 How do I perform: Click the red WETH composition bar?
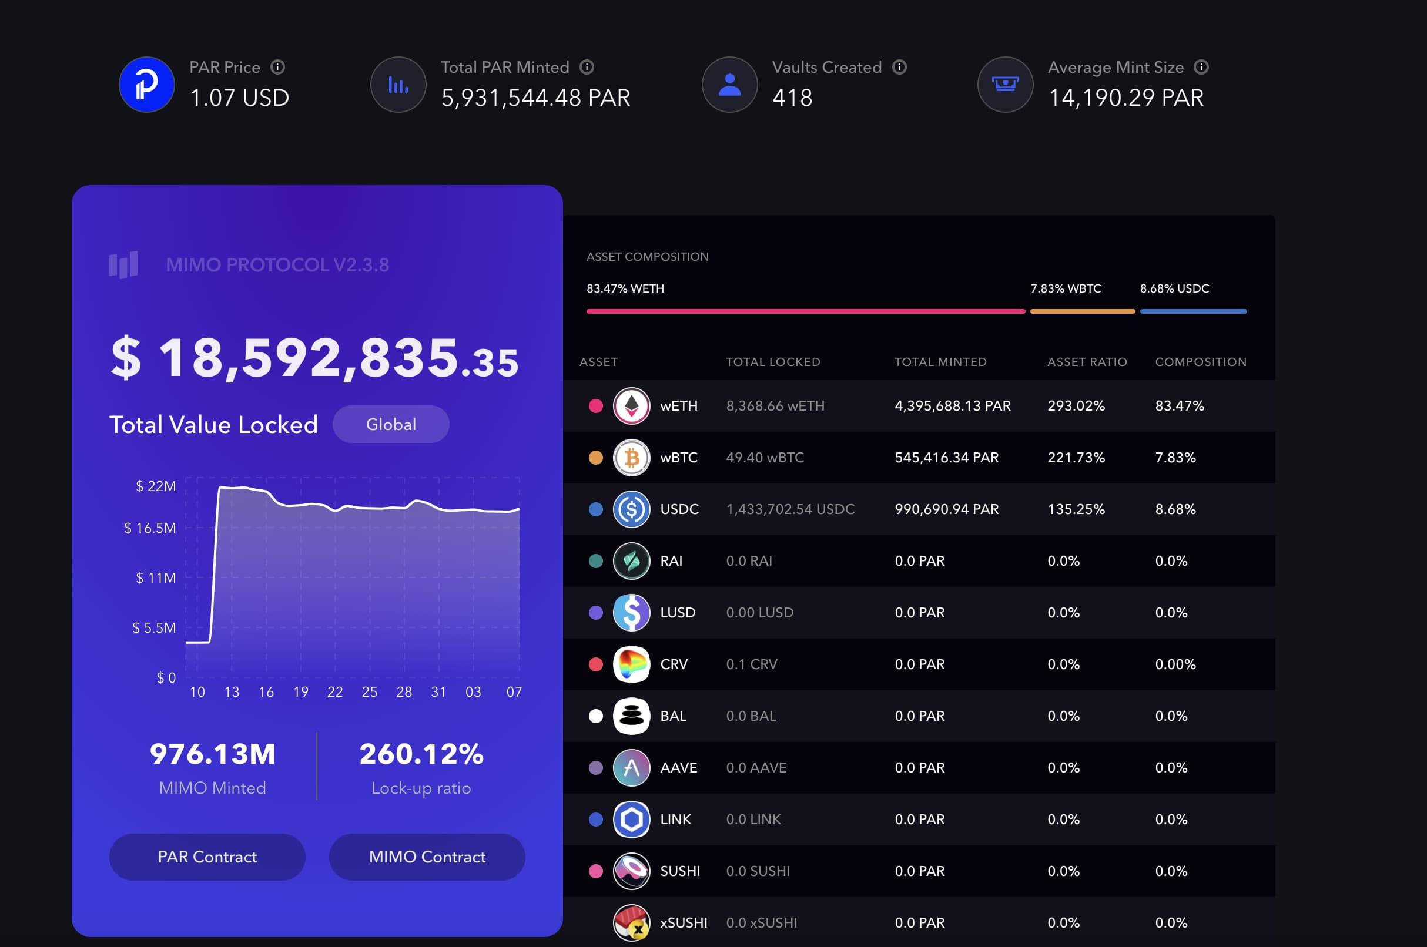click(805, 311)
